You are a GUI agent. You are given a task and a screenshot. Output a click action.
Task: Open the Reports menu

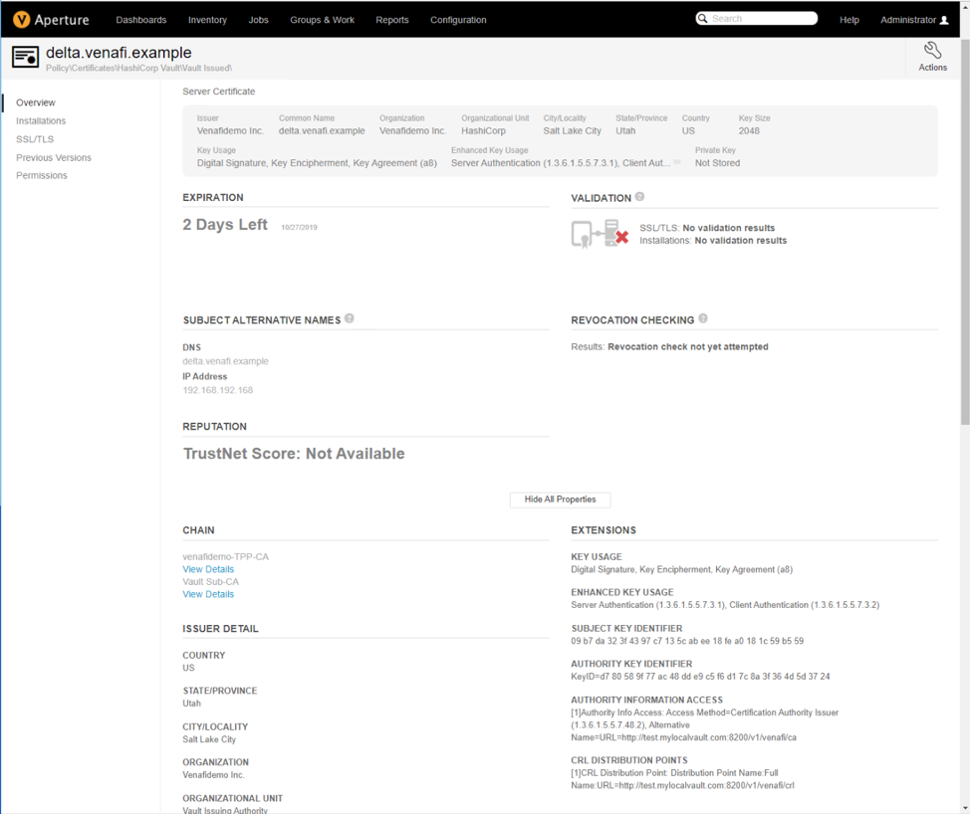tap(392, 20)
